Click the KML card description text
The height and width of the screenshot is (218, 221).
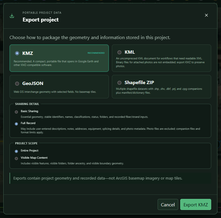[x=160, y=62]
